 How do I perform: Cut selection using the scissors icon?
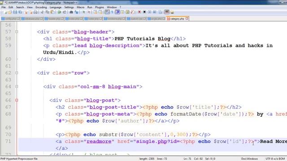(x=42, y=12)
